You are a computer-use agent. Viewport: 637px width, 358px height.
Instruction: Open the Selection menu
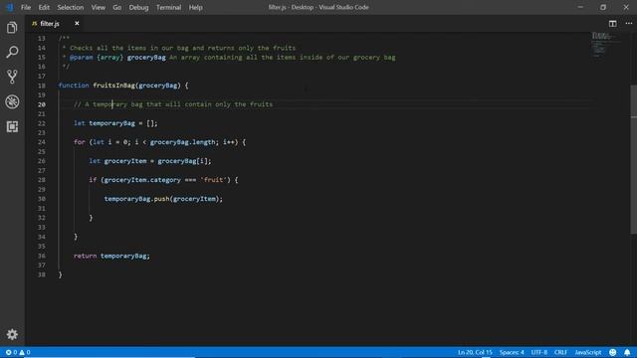[x=71, y=7]
